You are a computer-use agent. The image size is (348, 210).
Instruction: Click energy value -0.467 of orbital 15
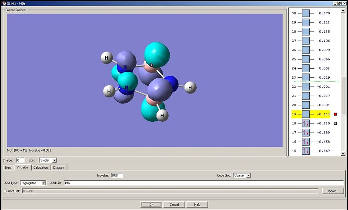point(323,151)
